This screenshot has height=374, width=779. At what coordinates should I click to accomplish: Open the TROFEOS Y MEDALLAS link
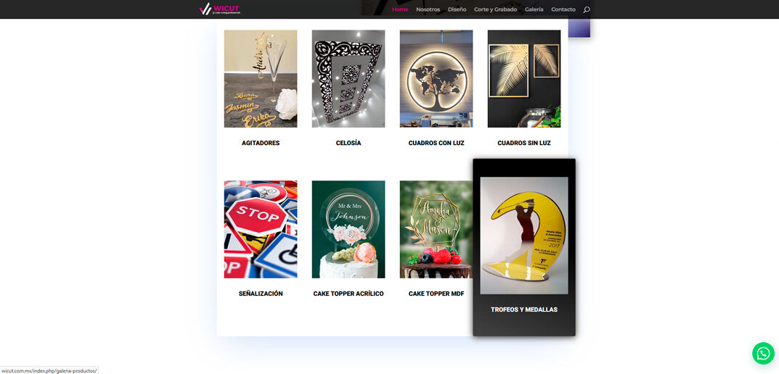[x=524, y=309]
